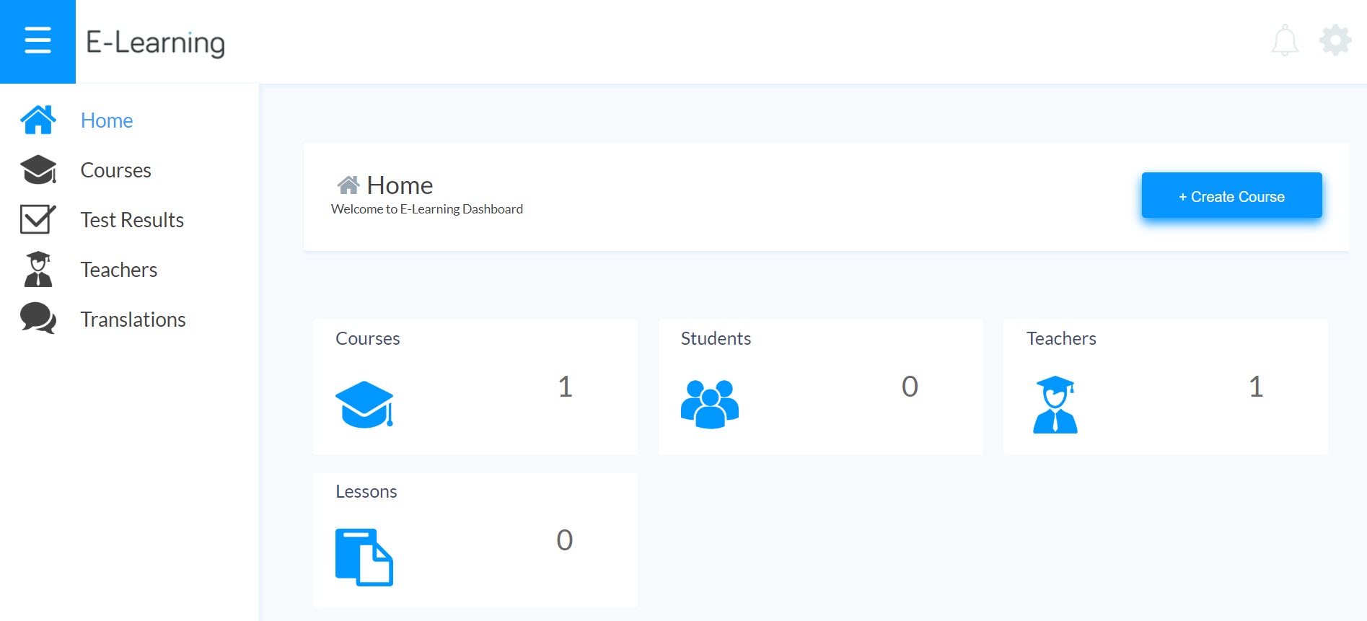Click the Lessons count of 0
This screenshot has height=621, width=1367.
pos(565,540)
